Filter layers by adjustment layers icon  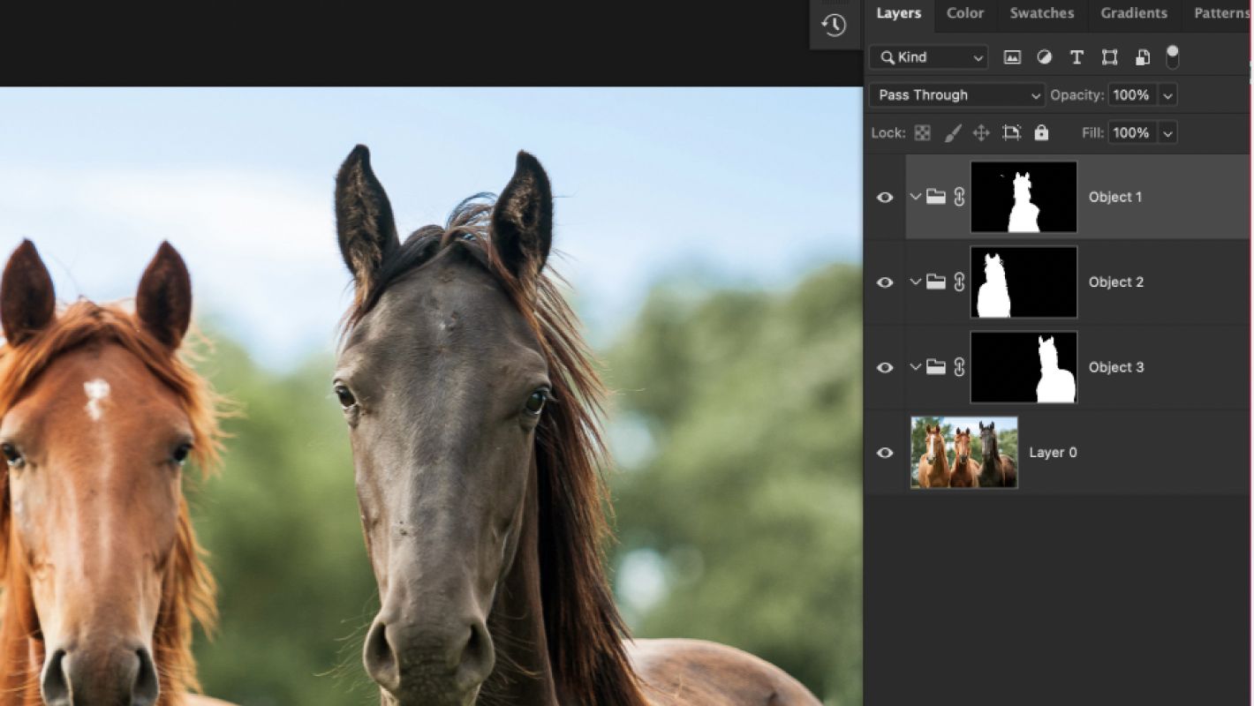(1044, 57)
